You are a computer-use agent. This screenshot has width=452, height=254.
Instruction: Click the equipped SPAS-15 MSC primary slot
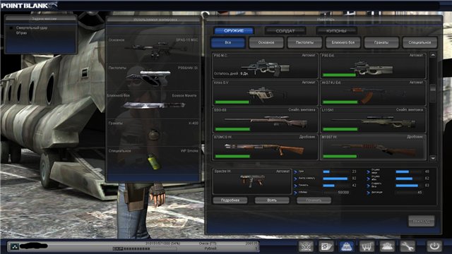tap(153, 49)
